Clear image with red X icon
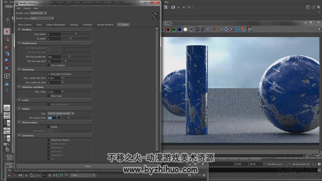Image resolution: width=322 pixels, height=181 pixels. 214,30
